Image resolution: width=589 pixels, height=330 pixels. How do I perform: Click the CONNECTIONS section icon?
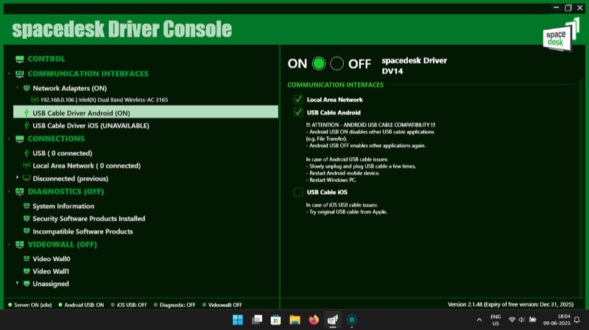[20, 139]
